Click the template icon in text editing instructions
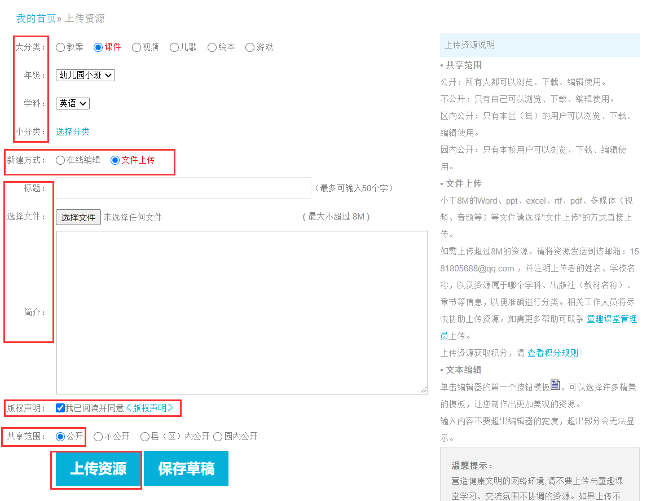The height and width of the screenshot is (501, 651). click(556, 385)
